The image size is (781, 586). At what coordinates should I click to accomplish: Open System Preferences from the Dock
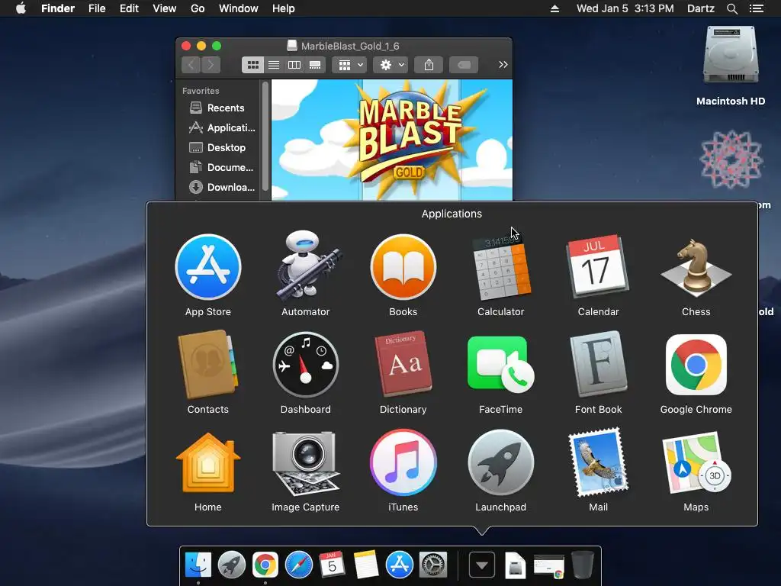click(433, 565)
